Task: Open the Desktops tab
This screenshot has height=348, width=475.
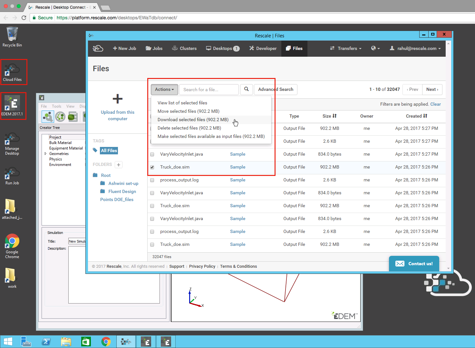Action: (x=223, y=48)
